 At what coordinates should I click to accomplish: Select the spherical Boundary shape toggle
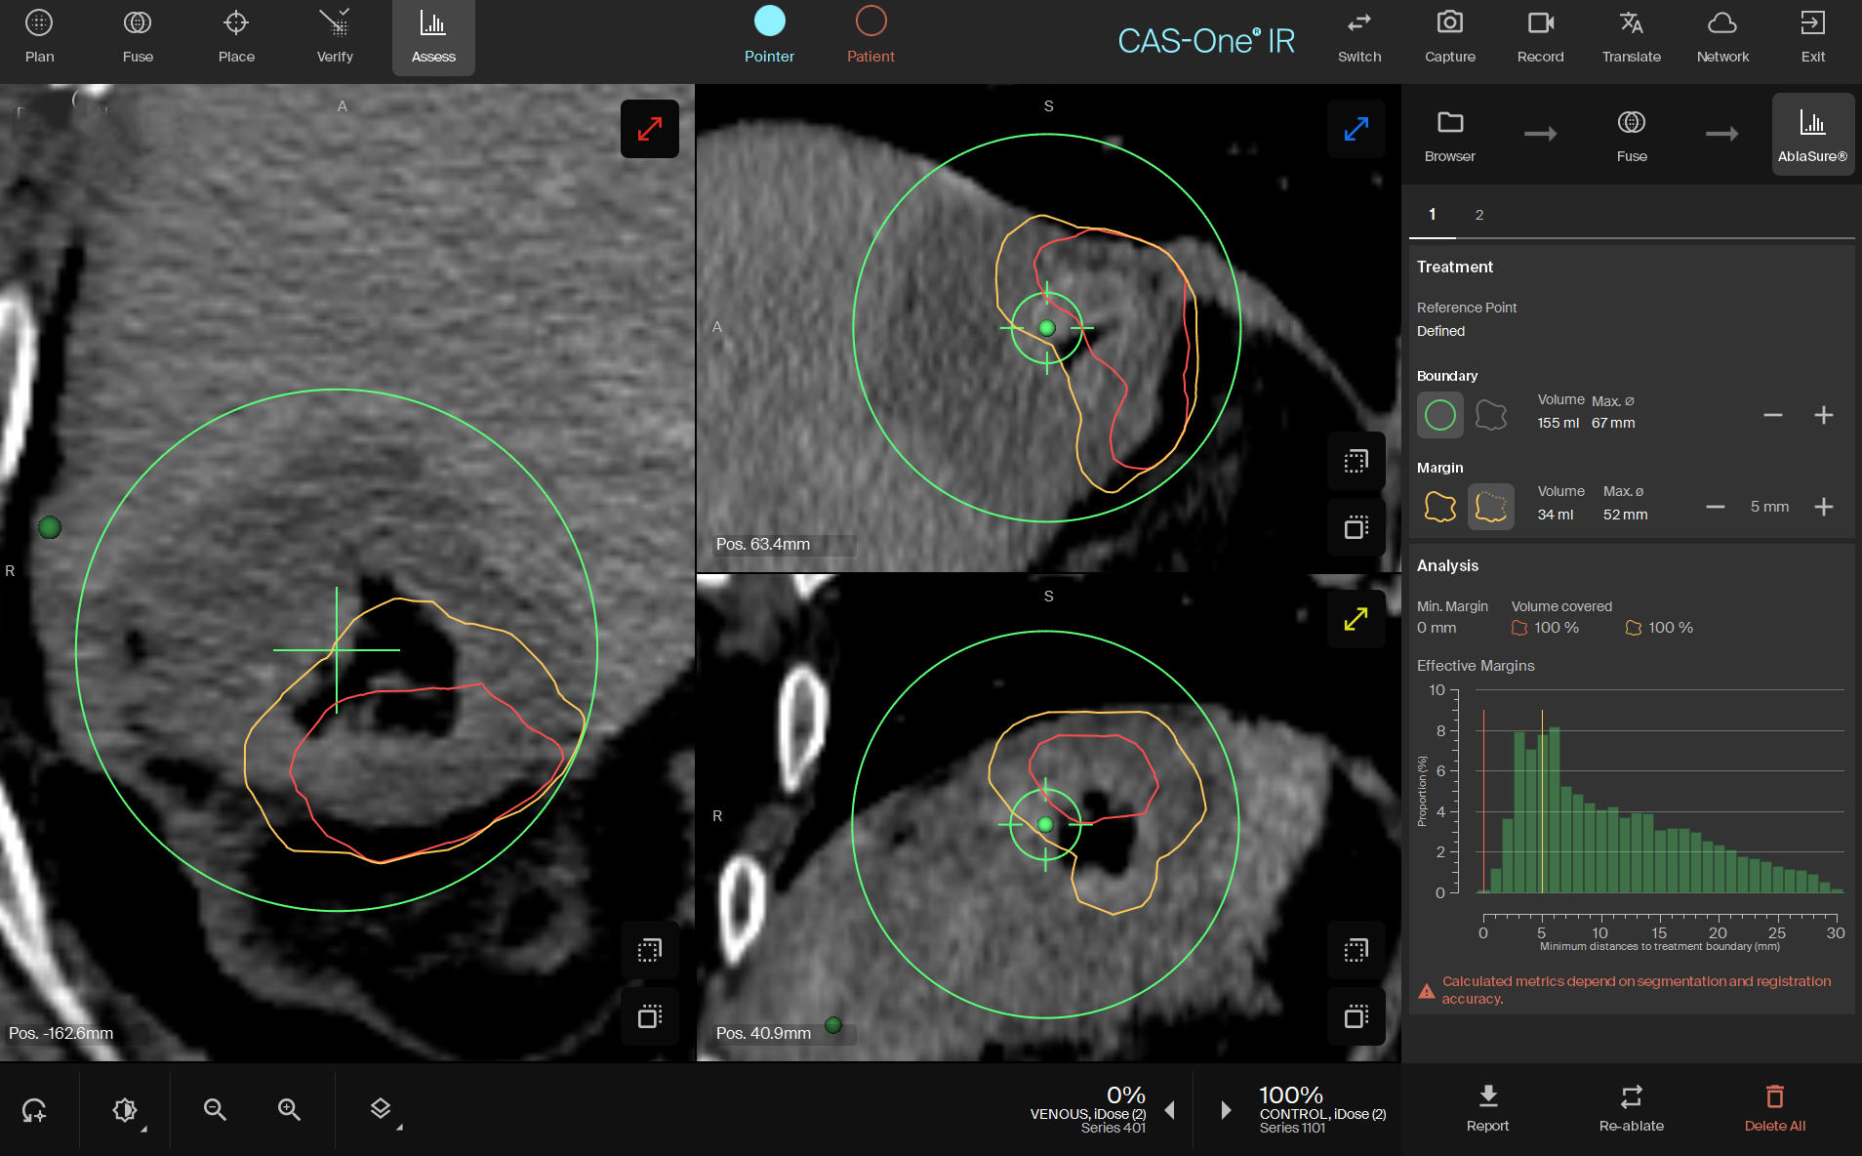(x=1440, y=415)
